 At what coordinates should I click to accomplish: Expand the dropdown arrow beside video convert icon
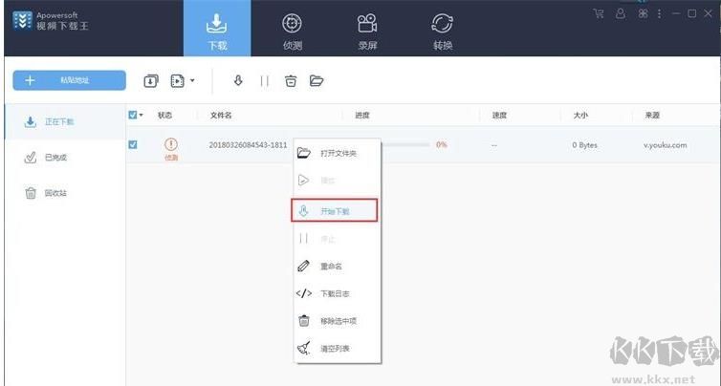point(192,81)
